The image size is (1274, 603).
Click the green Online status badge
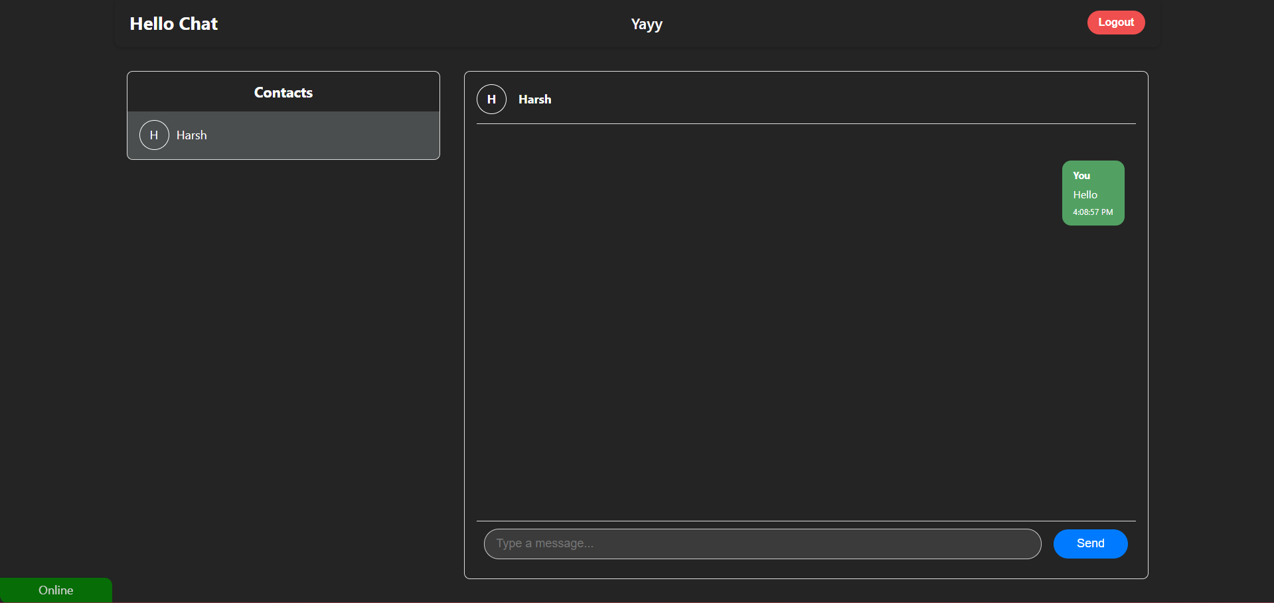click(56, 590)
